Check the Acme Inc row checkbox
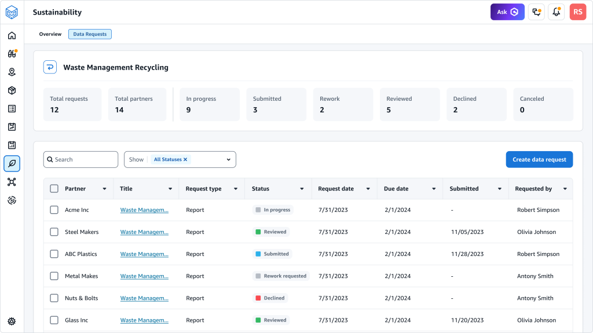This screenshot has width=593, height=333. (x=54, y=210)
